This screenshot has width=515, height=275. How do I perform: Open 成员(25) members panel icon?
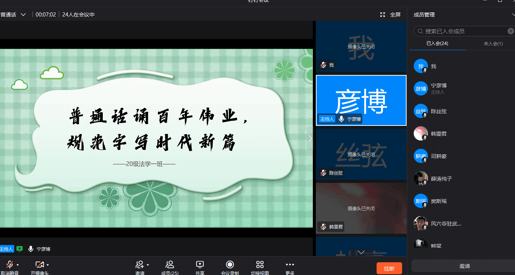pyautogui.click(x=170, y=265)
